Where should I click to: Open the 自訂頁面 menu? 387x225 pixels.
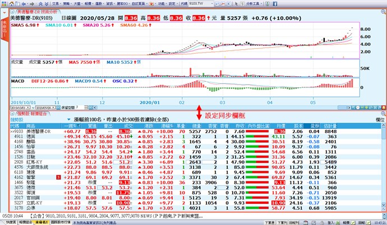140,4
